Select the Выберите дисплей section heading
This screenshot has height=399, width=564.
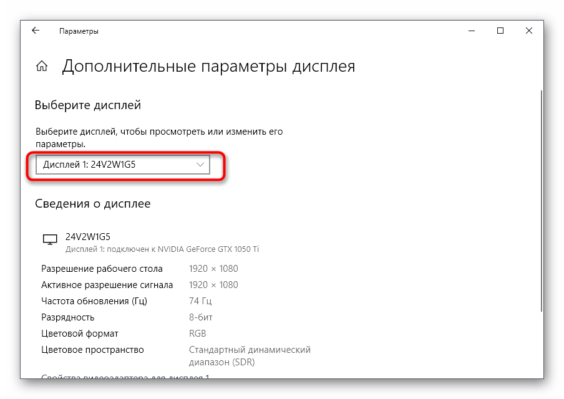(x=87, y=105)
